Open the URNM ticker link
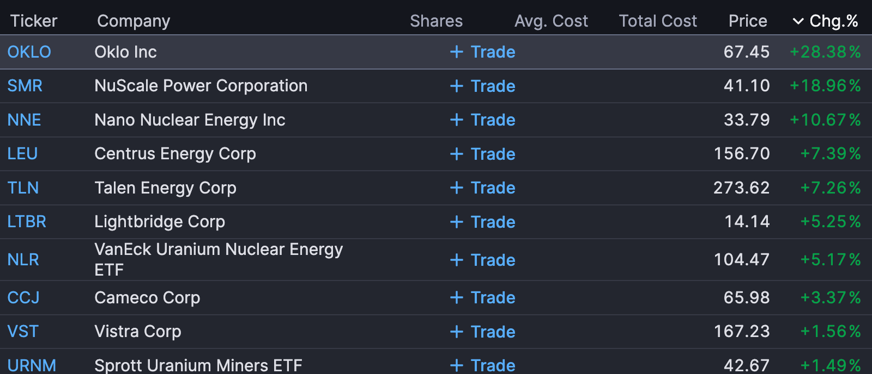This screenshot has width=872, height=374. pyautogui.click(x=32, y=365)
